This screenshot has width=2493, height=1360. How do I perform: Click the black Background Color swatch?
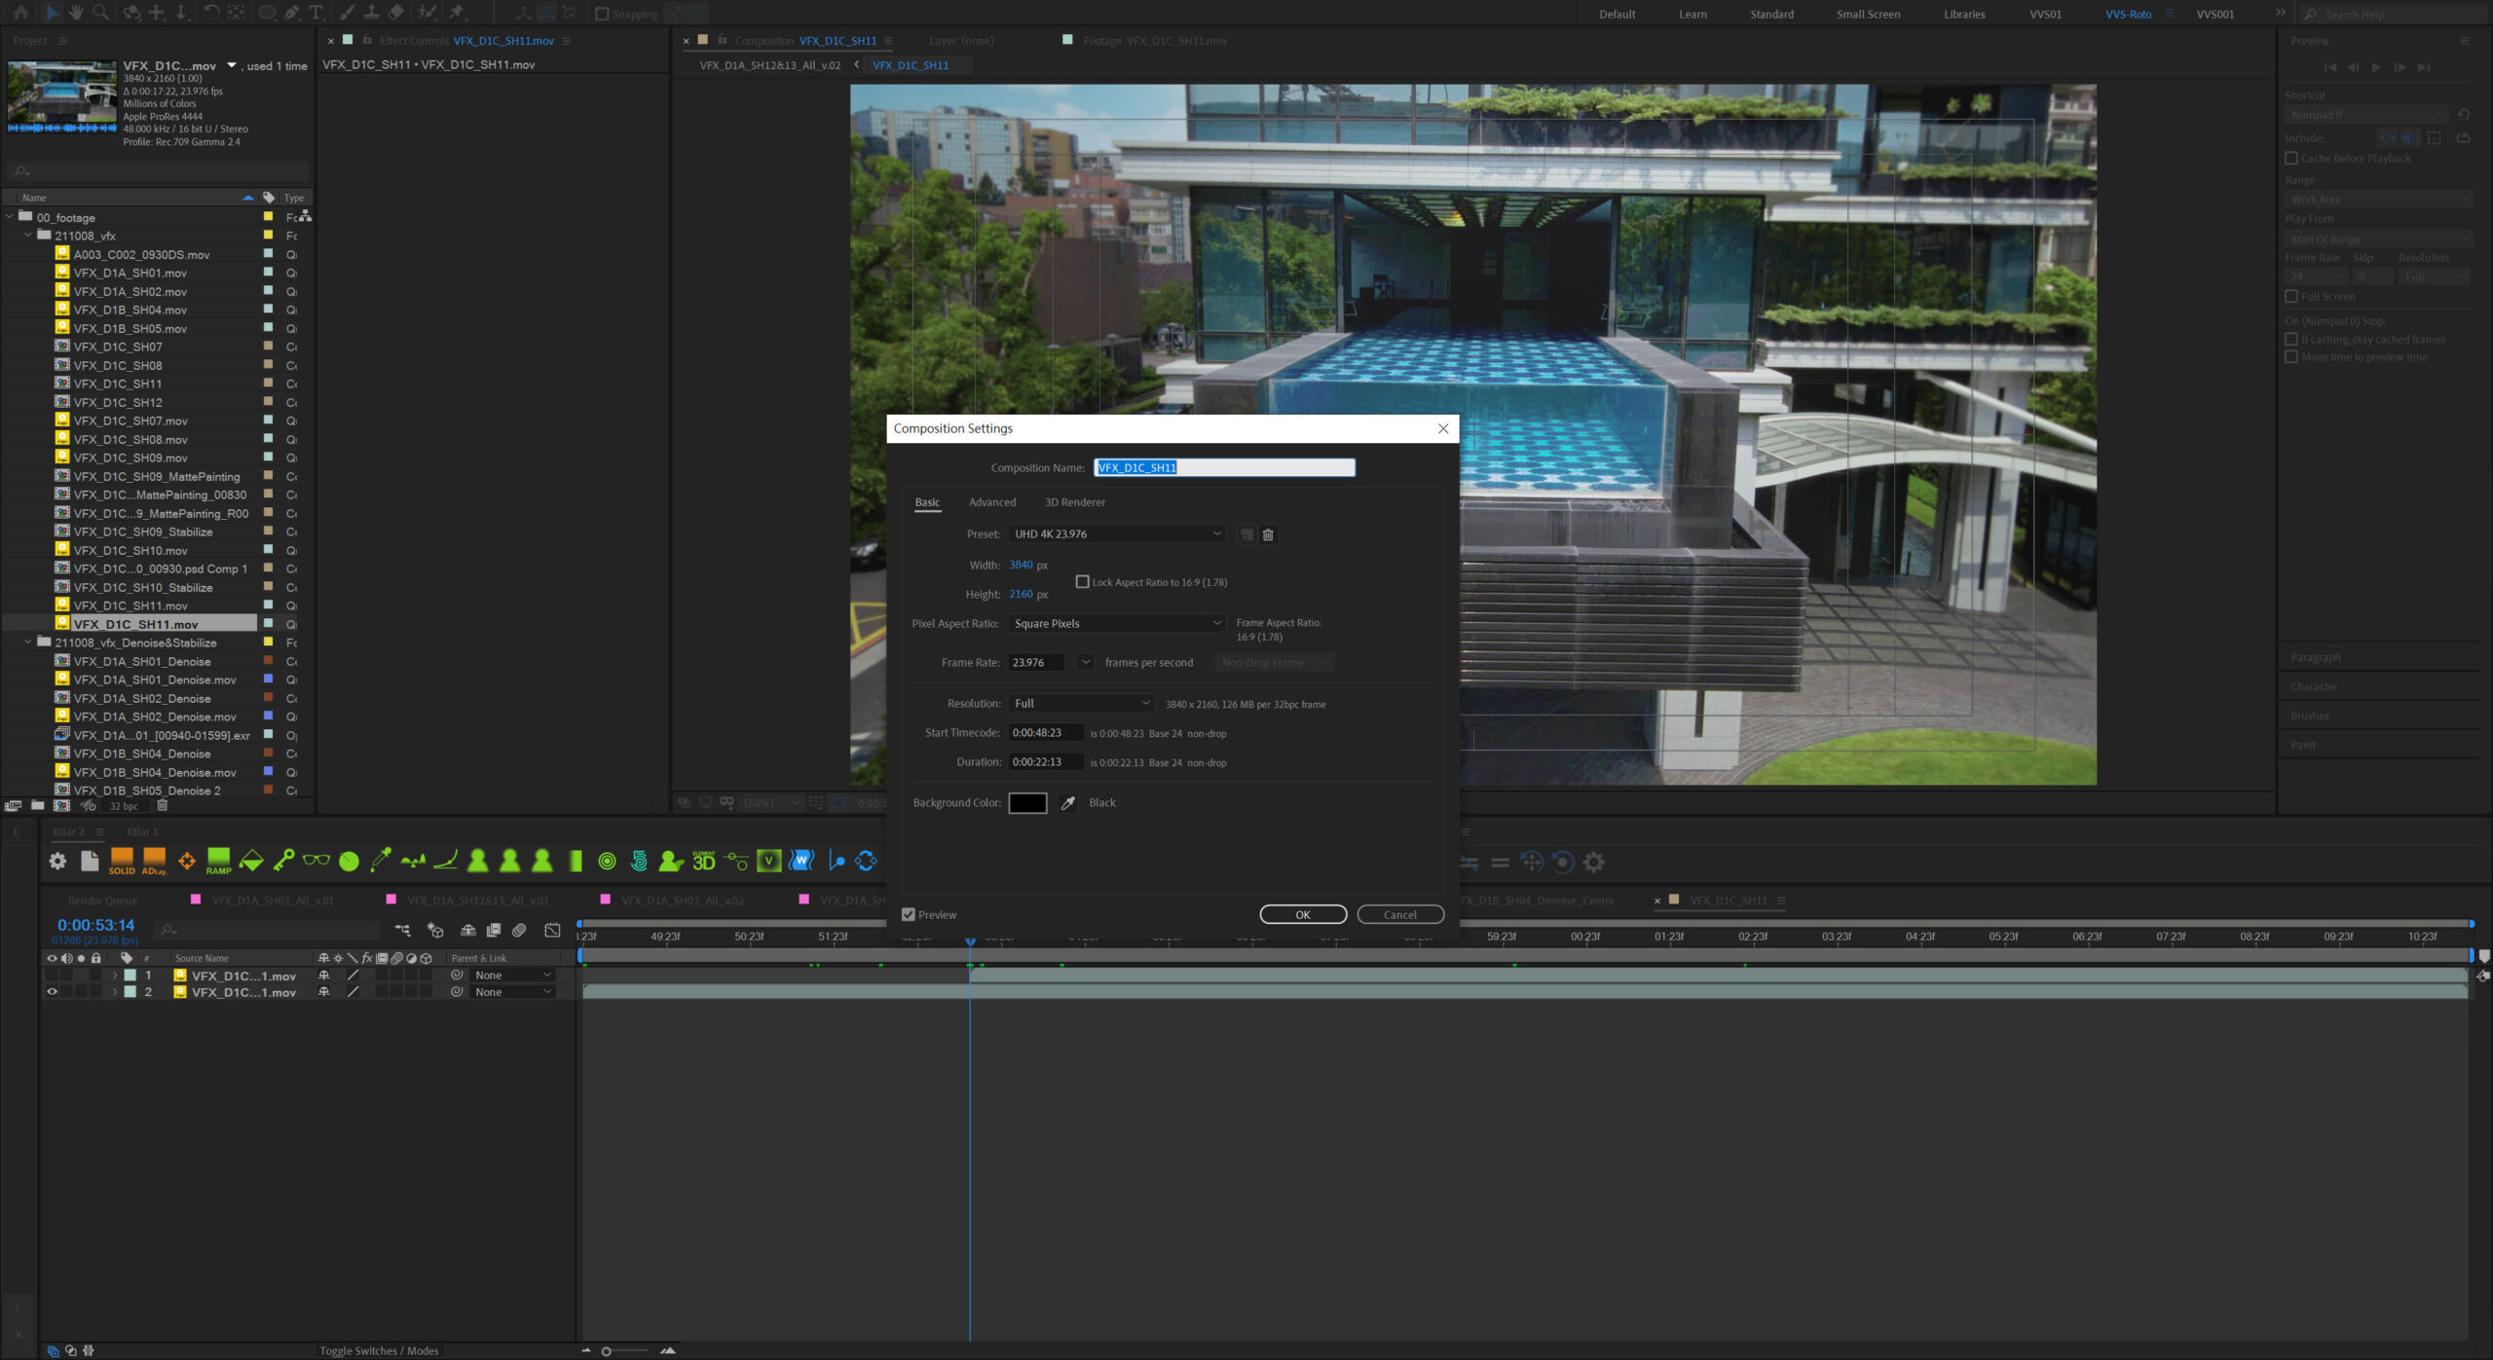(1027, 803)
